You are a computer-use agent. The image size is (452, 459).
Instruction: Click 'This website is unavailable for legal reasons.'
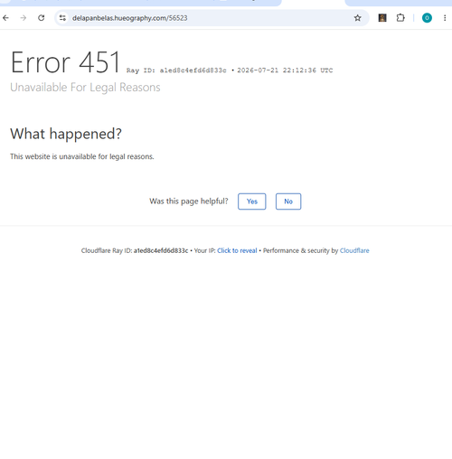pos(82,156)
